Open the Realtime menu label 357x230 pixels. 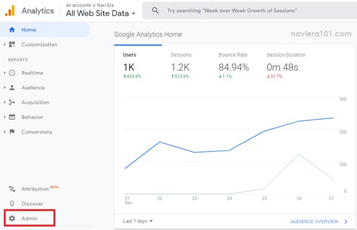tap(32, 73)
